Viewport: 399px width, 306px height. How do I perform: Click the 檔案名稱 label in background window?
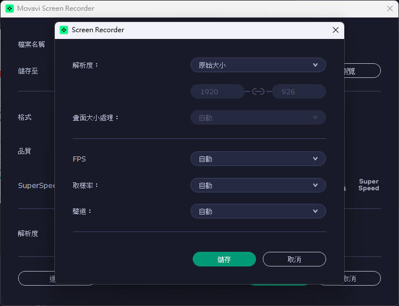(x=31, y=45)
